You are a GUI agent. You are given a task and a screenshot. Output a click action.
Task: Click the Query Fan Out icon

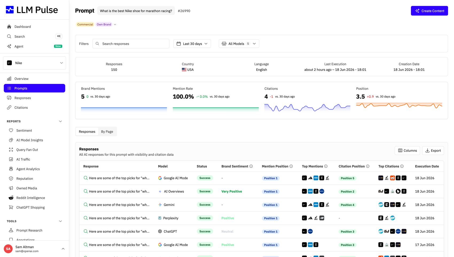coord(11,150)
